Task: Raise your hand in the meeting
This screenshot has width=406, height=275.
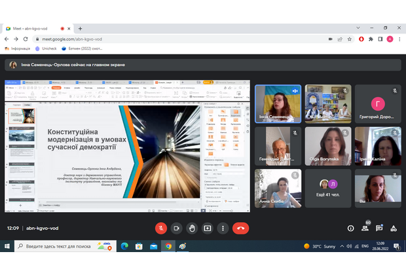Action: tap(192, 228)
